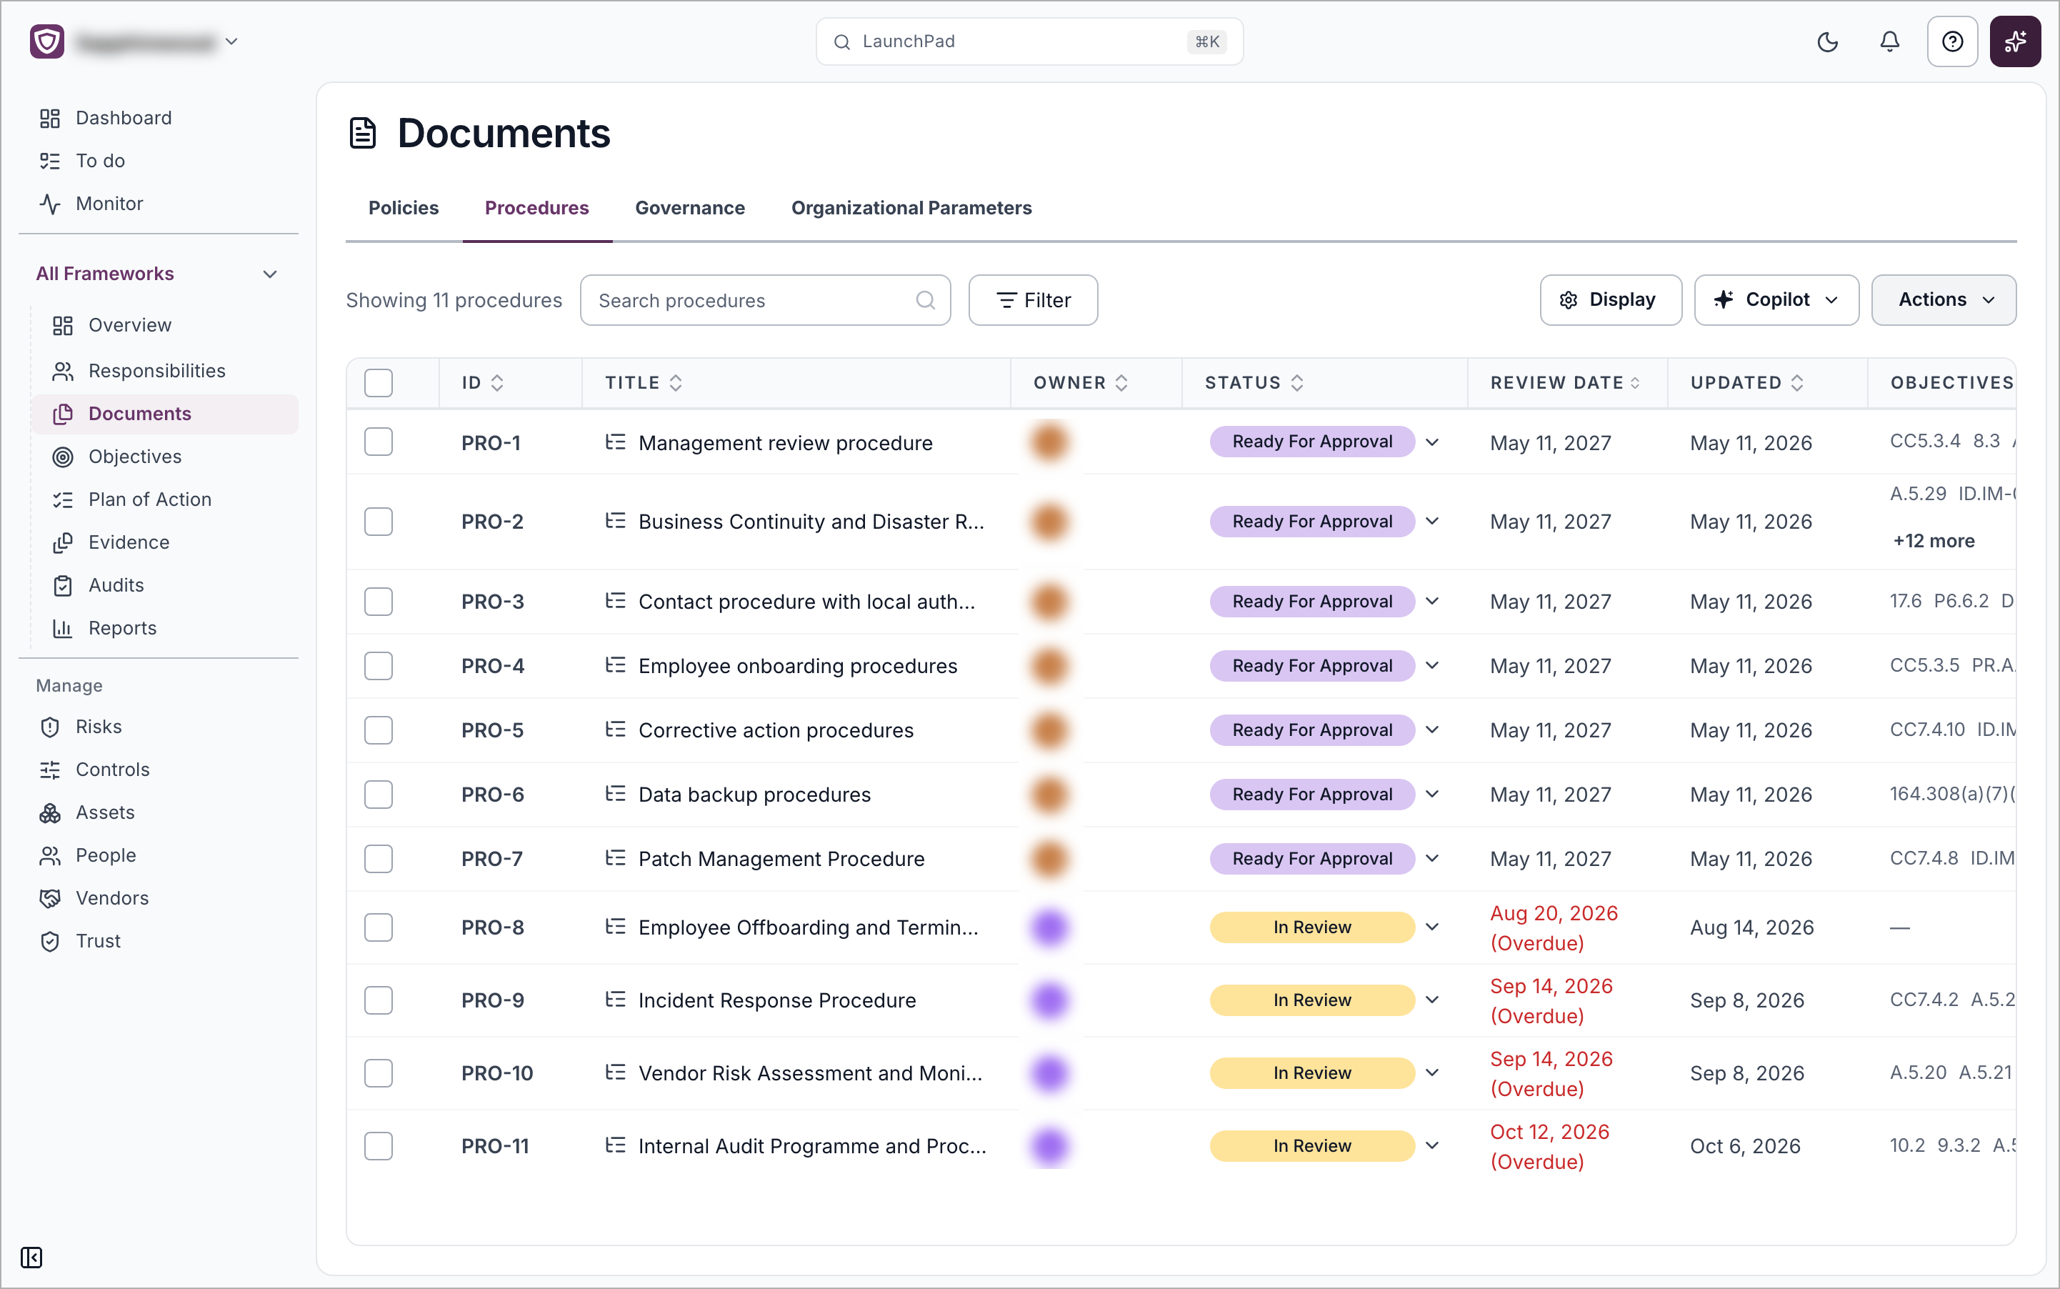Open notifications bell
The height and width of the screenshot is (1289, 2060).
pos(1889,41)
